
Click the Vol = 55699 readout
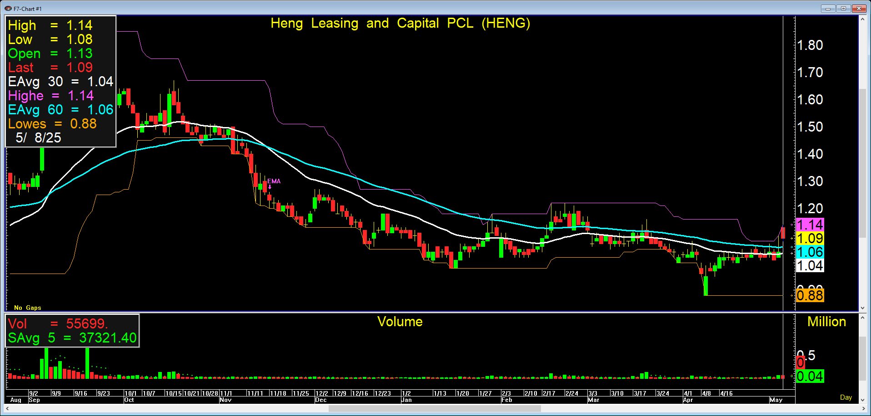click(x=58, y=323)
